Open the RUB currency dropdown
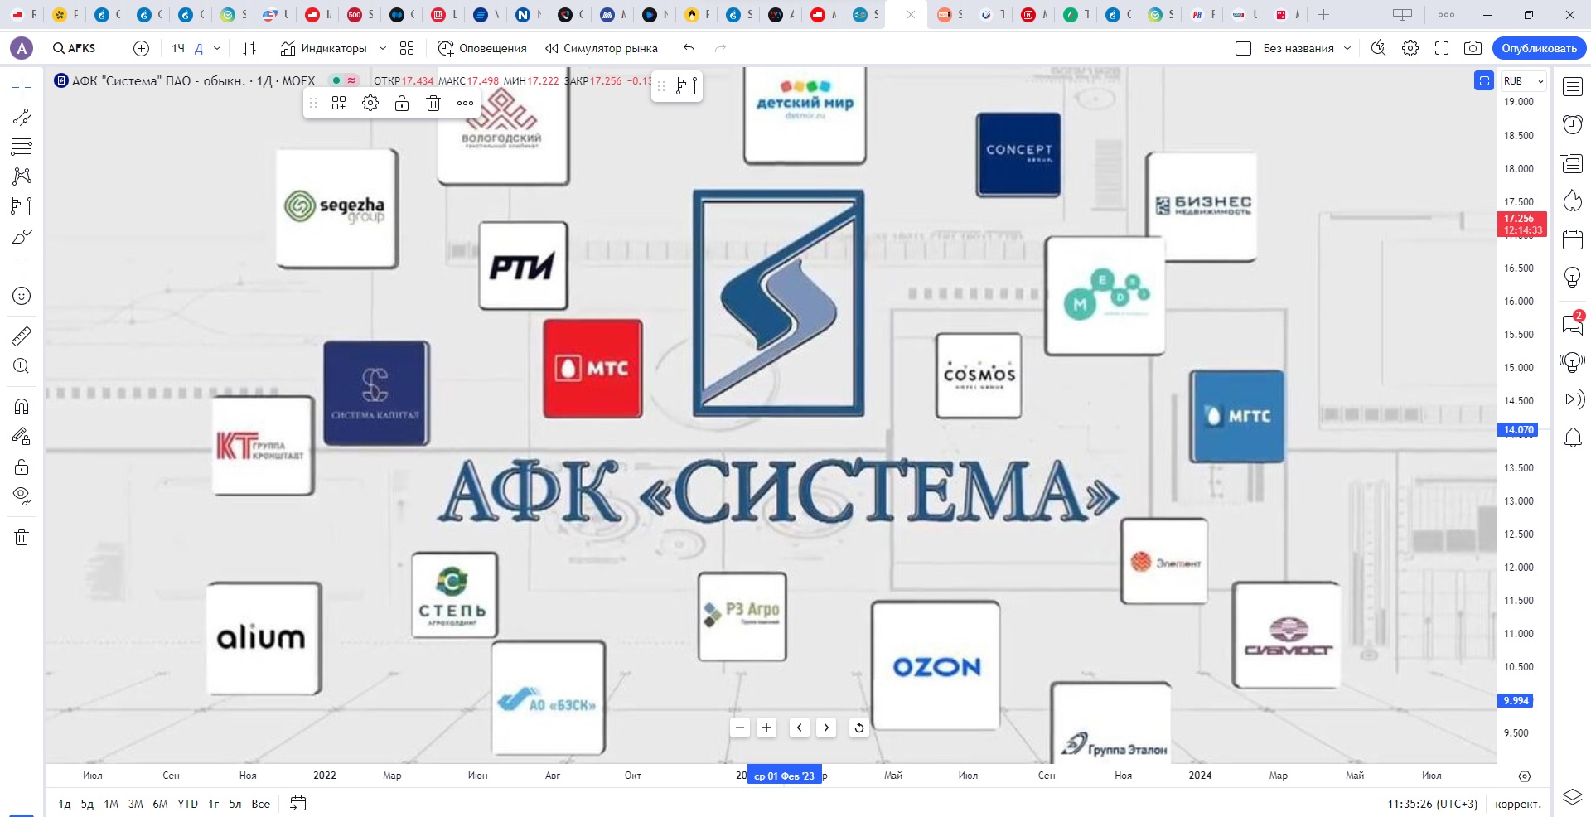 pos(1523,81)
